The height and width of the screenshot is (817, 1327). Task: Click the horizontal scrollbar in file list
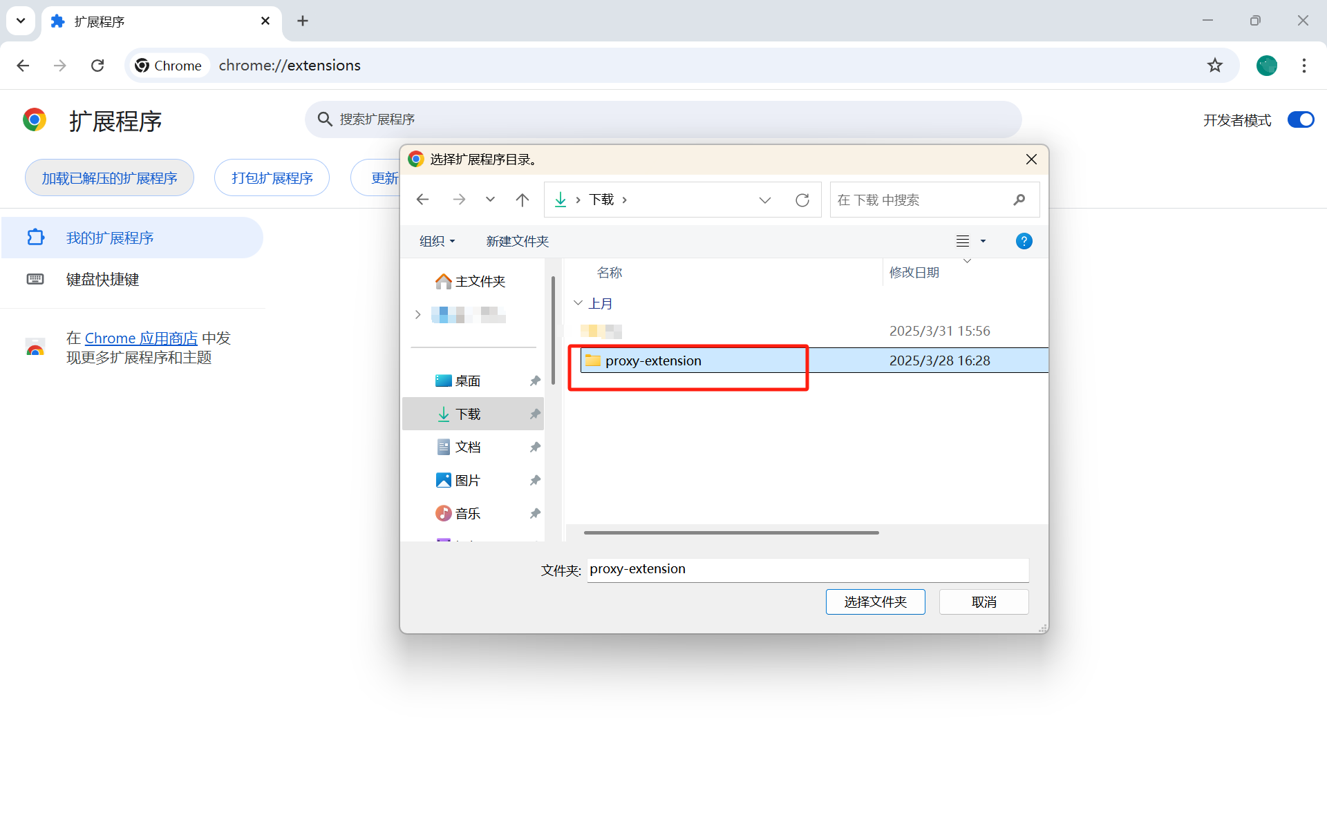click(731, 532)
